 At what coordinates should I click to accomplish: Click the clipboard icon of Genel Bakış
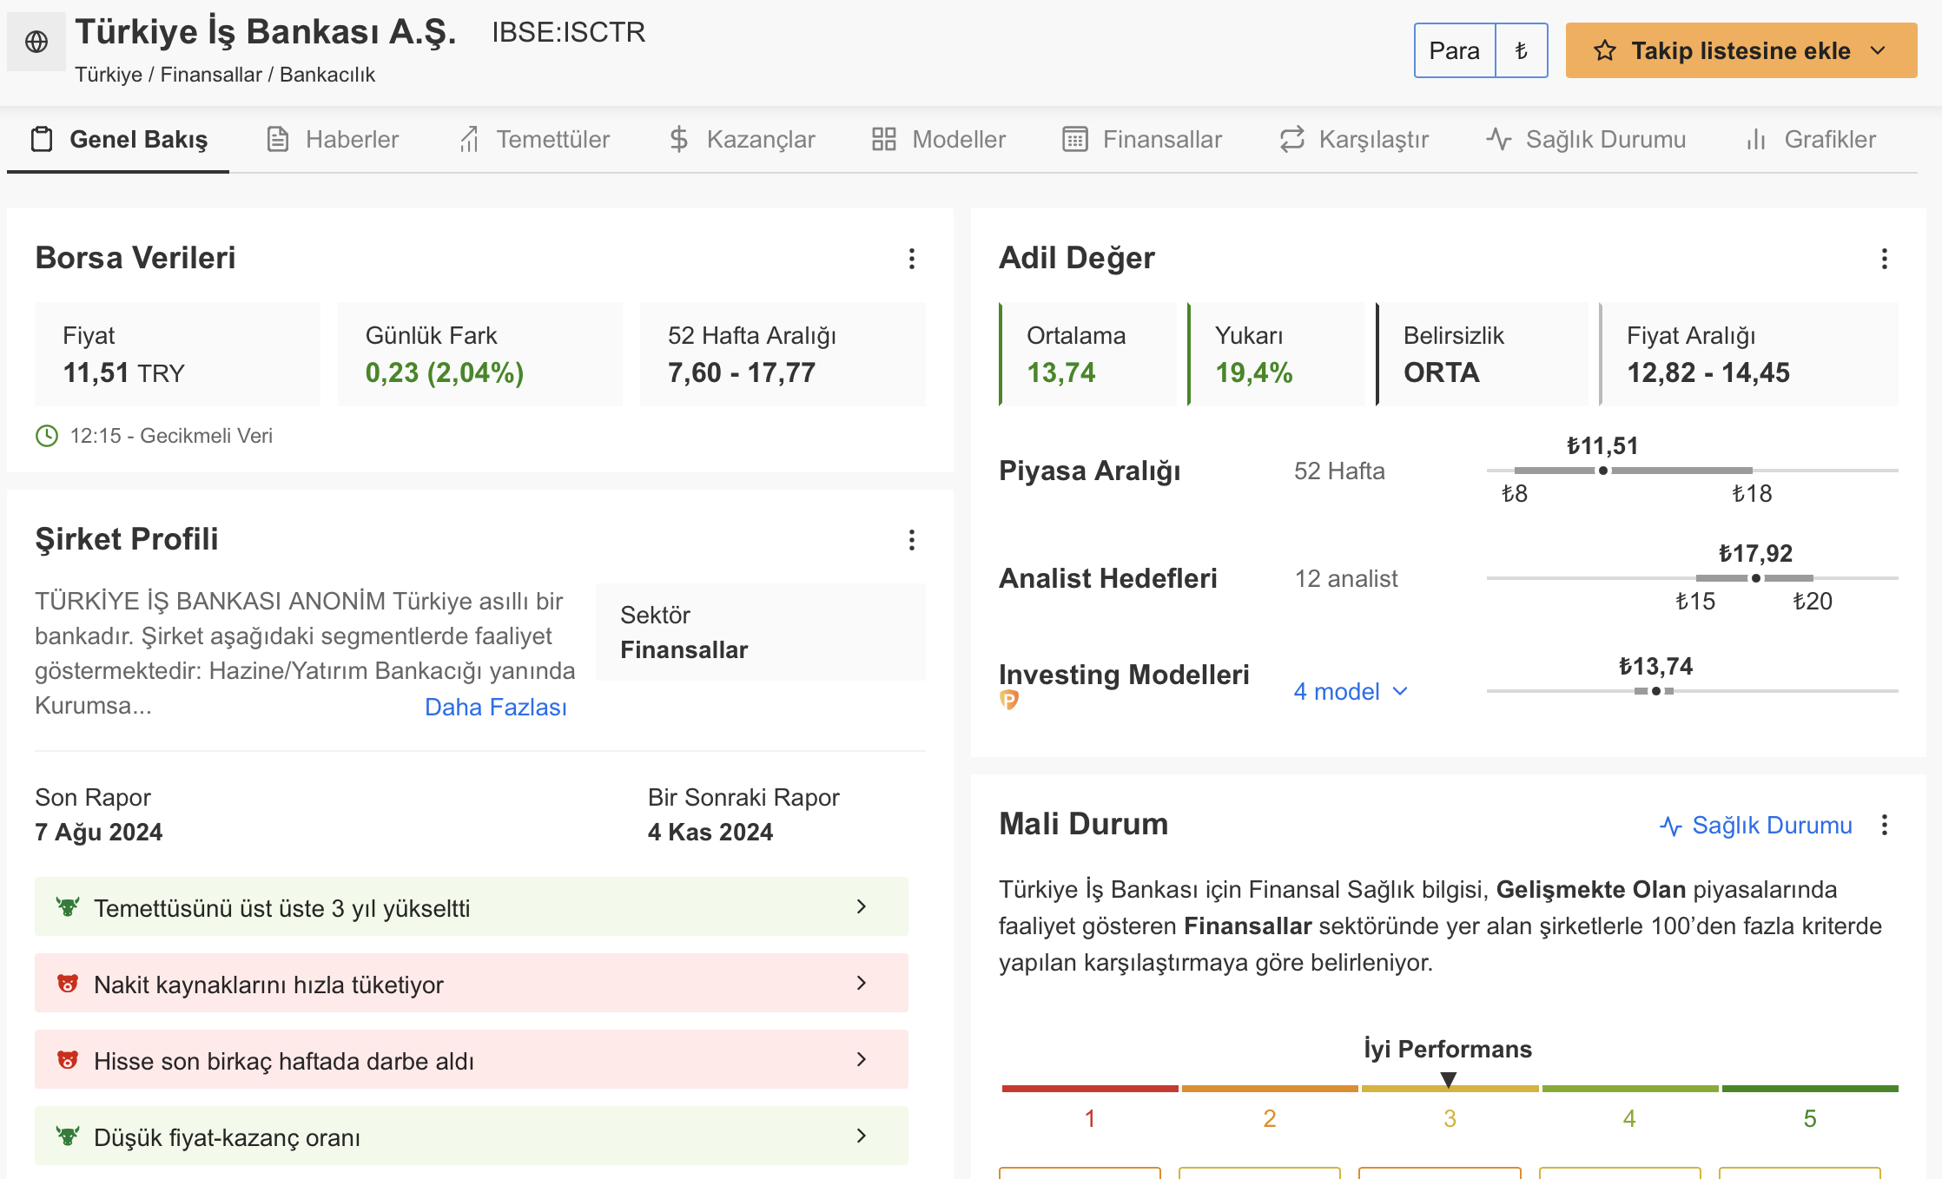[x=42, y=139]
